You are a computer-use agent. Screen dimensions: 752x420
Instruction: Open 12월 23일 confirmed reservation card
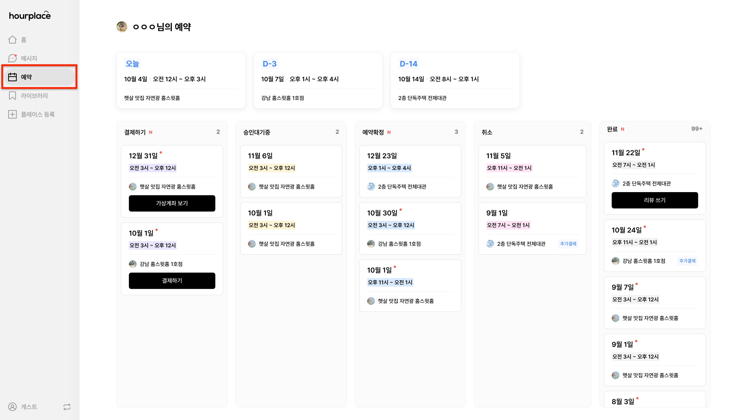point(410,171)
